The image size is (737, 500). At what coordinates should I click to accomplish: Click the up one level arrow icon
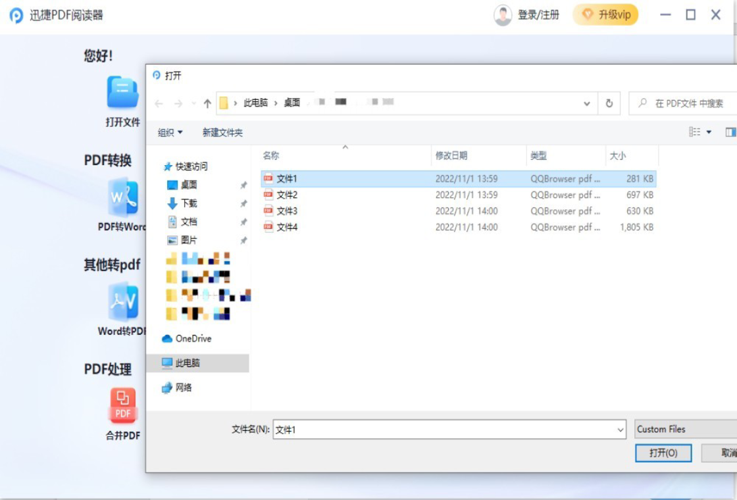(x=206, y=103)
